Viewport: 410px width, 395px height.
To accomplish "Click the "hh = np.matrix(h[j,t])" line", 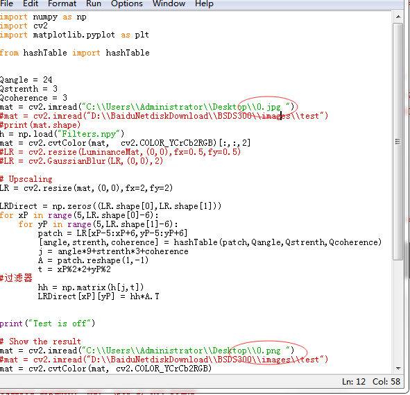I will click(x=91, y=287).
